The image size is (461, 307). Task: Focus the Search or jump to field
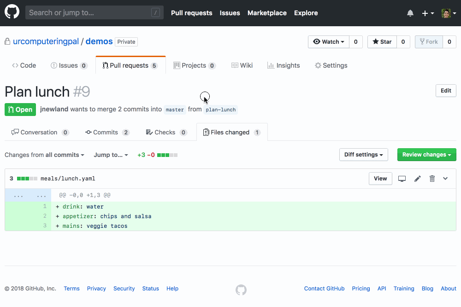point(88,13)
